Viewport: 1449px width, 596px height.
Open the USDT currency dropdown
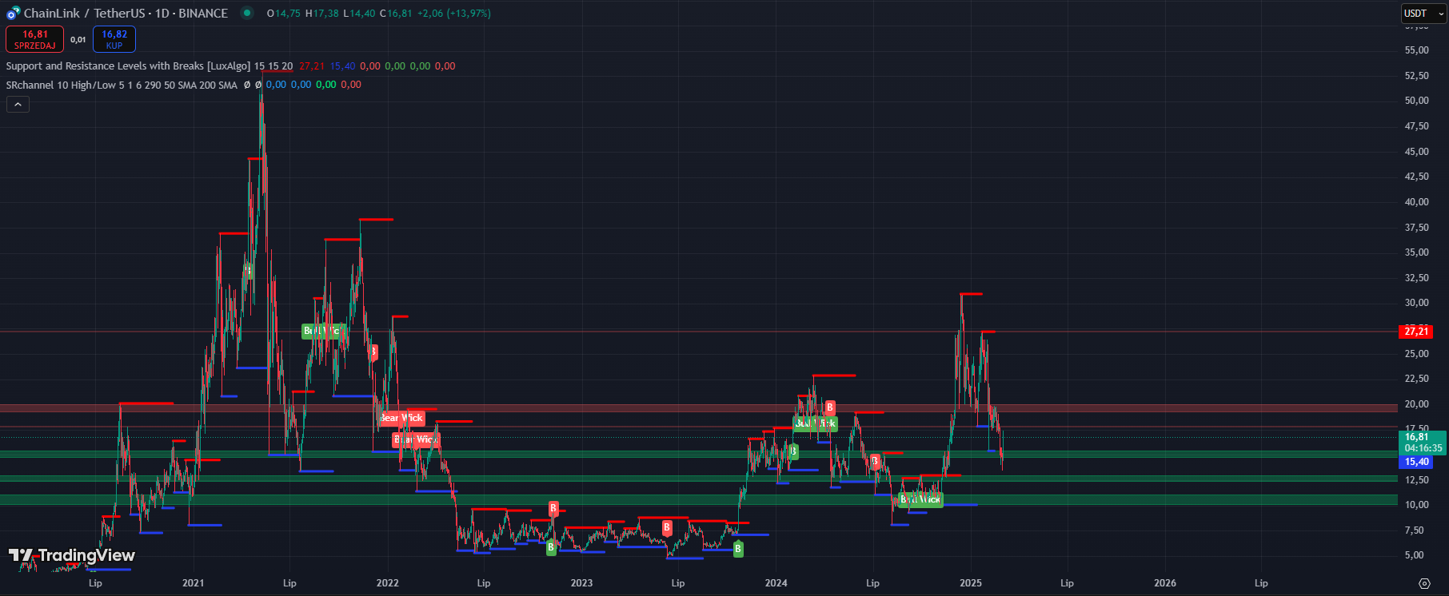click(1424, 14)
